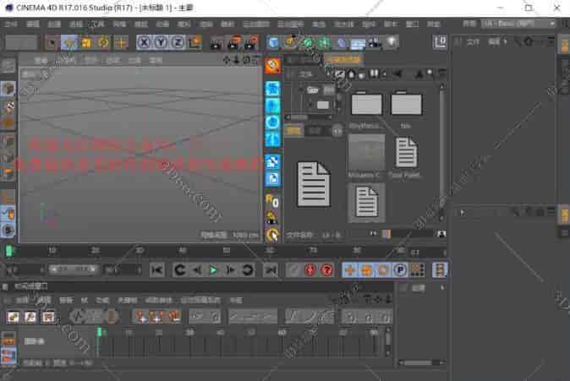570x381 pixels.
Task: Add a Cube primitive object
Action: (273, 43)
